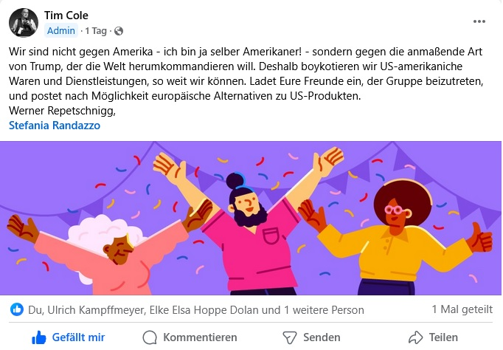Open Stefania Randazzo's tagged profile
This screenshot has height=350, width=503.
click(55, 126)
